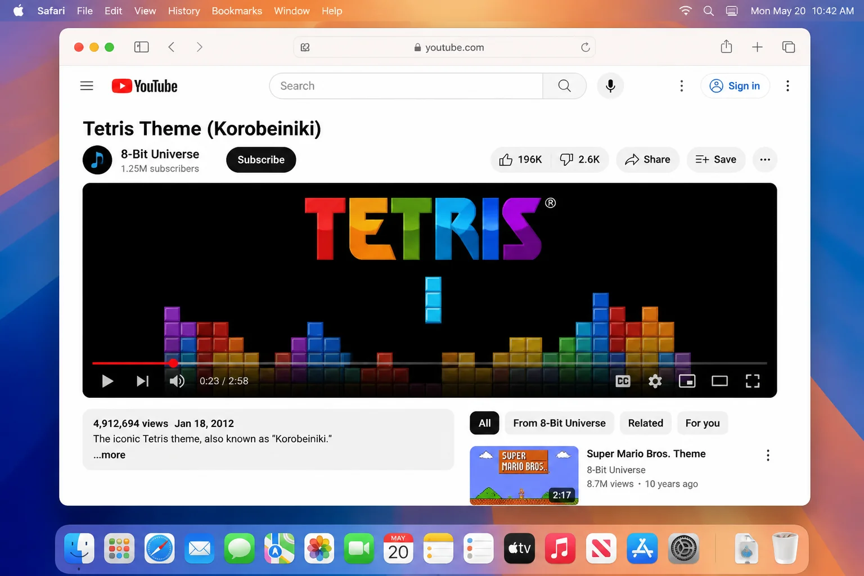
Task: Open the far-right three-dot menu in YouTube header
Action: (x=787, y=86)
